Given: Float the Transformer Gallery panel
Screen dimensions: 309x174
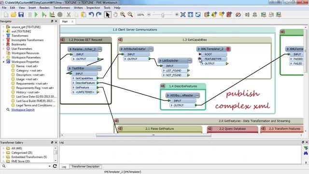Looking at the screenshot, I should point(52,142).
